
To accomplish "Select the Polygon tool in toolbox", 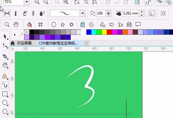I will coord(5,111).
